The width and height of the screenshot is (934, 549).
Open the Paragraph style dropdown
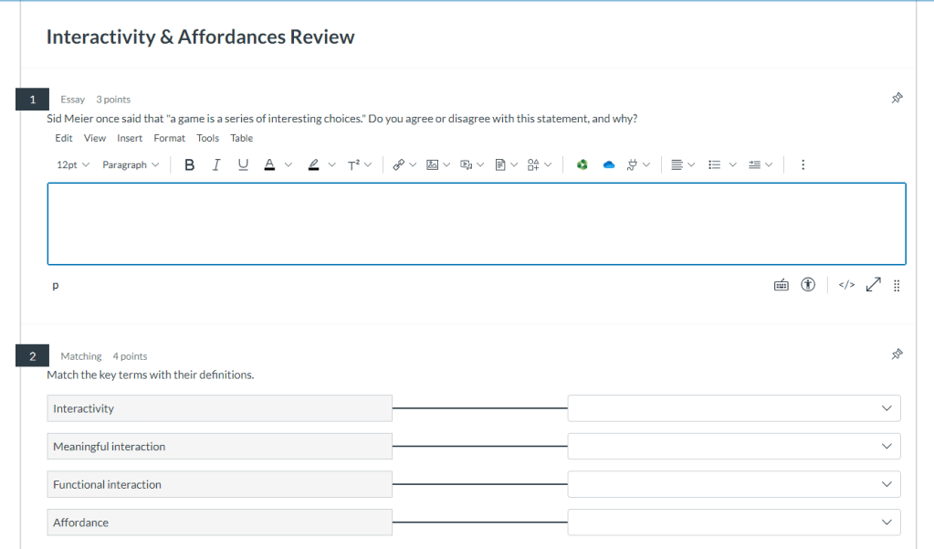(x=130, y=164)
